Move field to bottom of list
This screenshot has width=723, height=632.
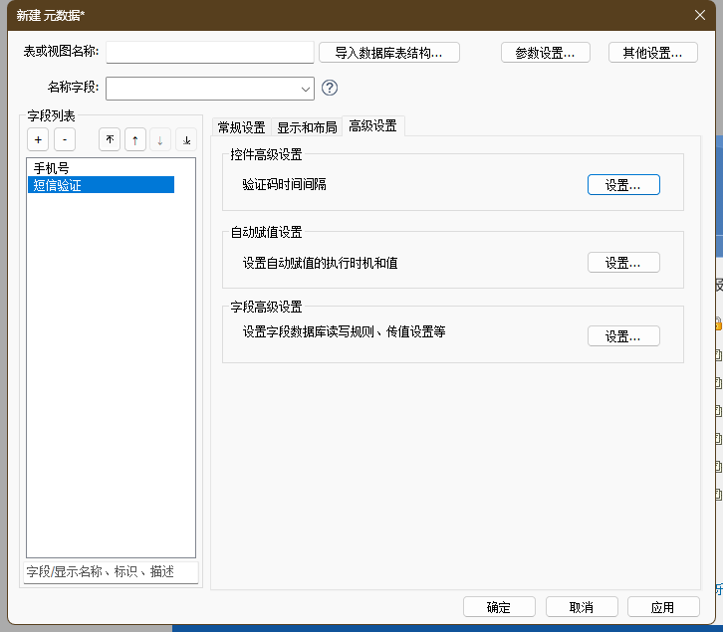click(x=186, y=140)
